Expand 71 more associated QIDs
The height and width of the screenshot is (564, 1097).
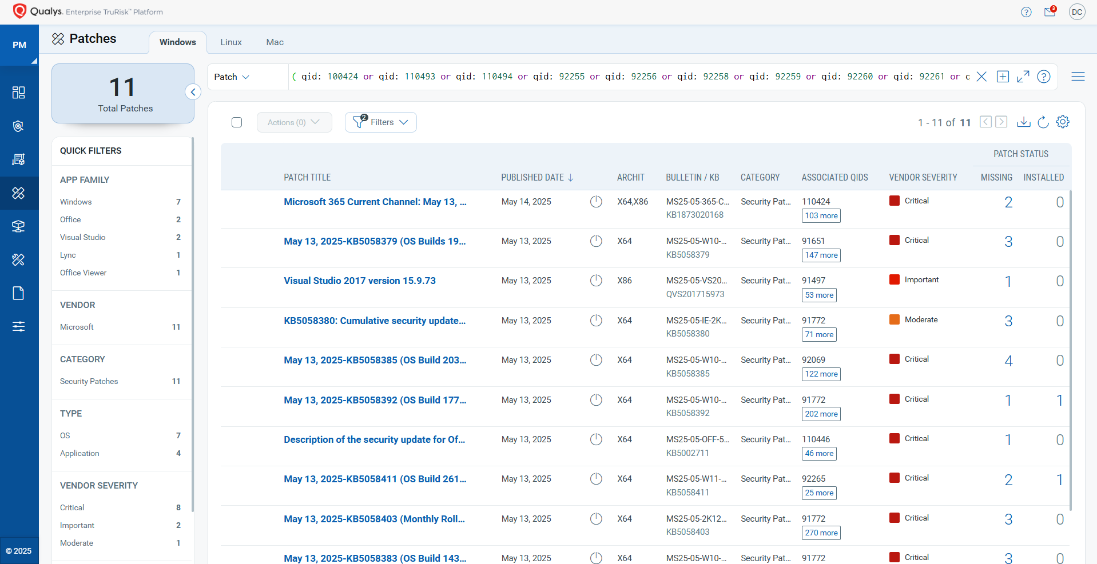click(x=819, y=335)
